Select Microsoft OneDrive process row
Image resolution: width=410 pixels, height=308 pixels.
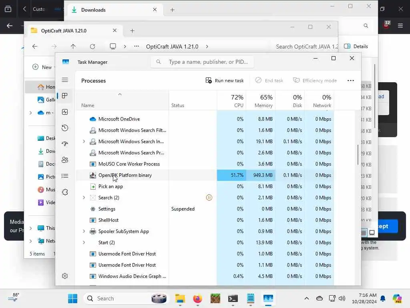pyautogui.click(x=205, y=119)
